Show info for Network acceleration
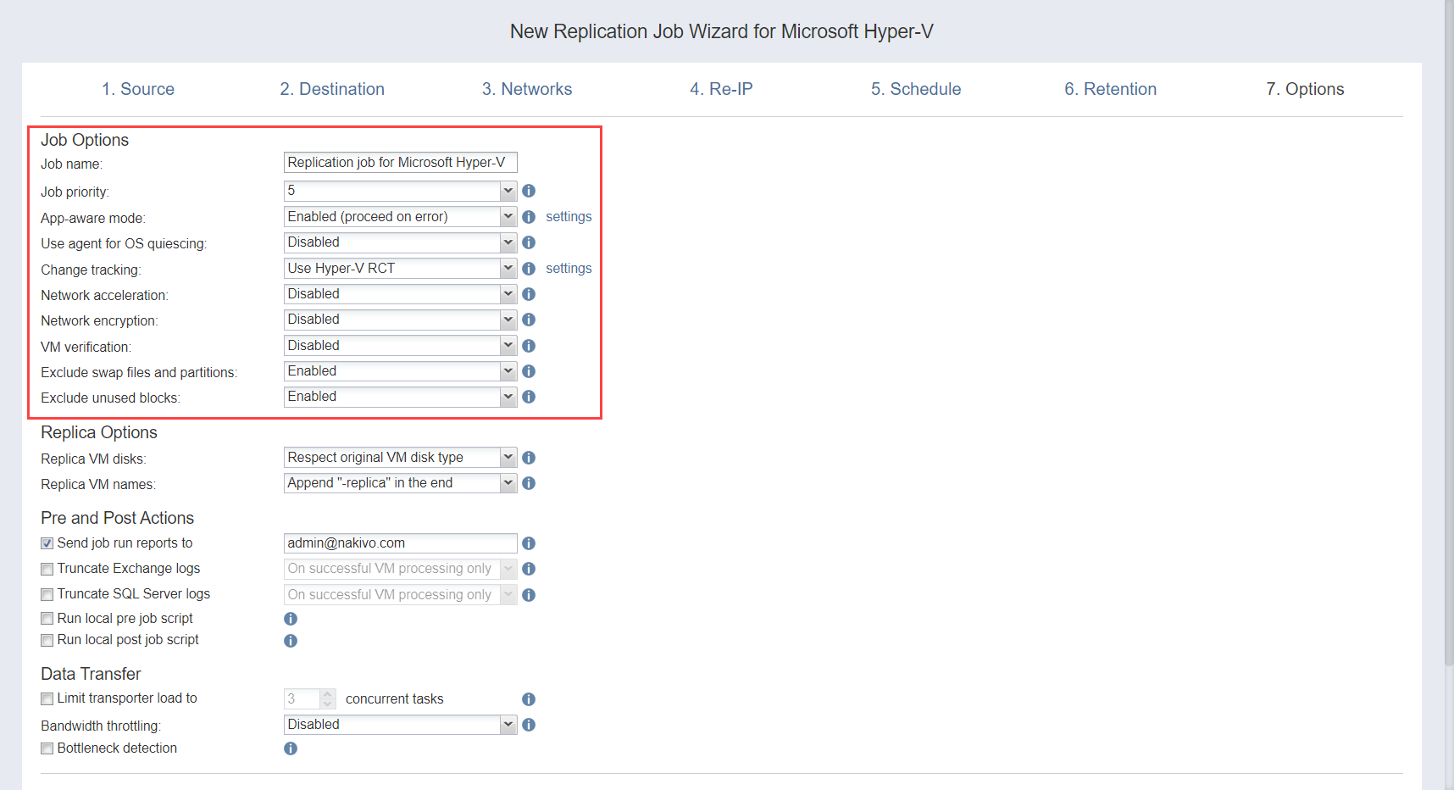The height and width of the screenshot is (790, 1454). tap(529, 294)
